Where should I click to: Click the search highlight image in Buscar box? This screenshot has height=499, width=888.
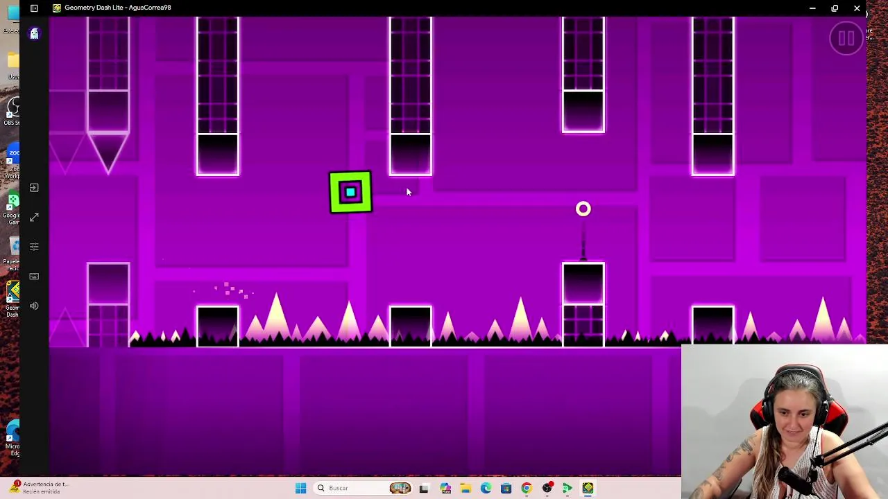coord(400,488)
